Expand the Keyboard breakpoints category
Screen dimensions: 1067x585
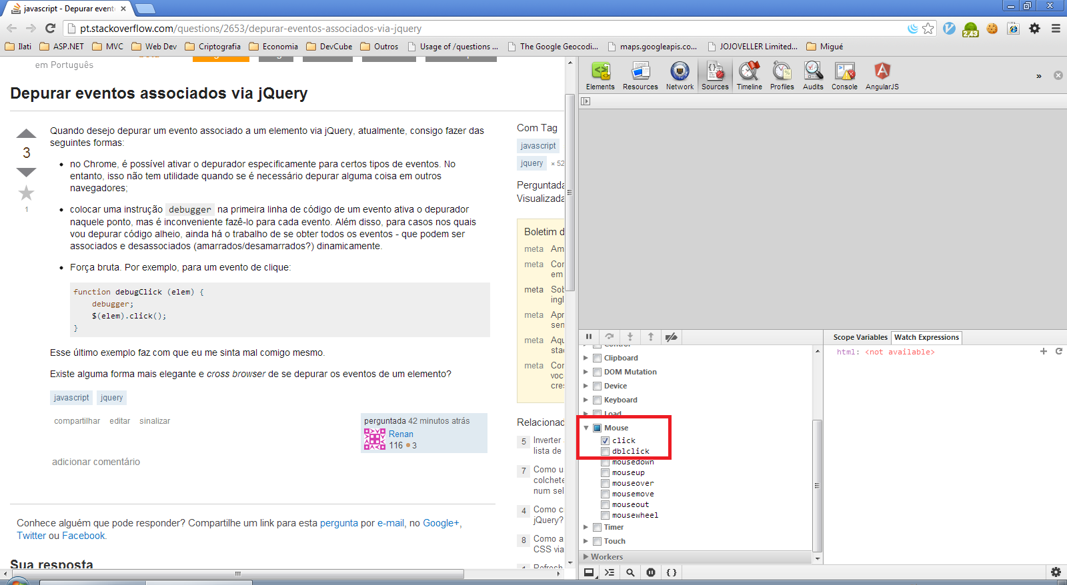[x=586, y=400]
